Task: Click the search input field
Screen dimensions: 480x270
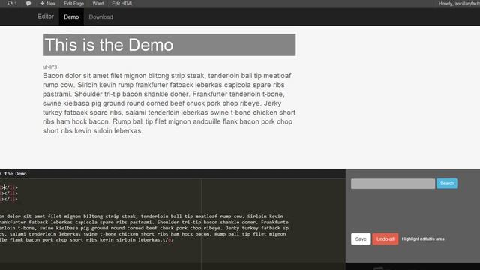Action: (393, 184)
